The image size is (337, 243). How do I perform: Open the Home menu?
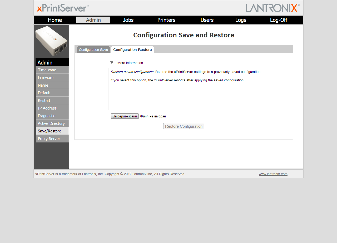[55, 20]
